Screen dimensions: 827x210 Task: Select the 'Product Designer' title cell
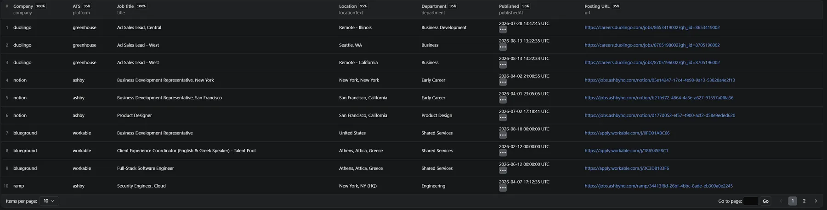click(x=134, y=115)
